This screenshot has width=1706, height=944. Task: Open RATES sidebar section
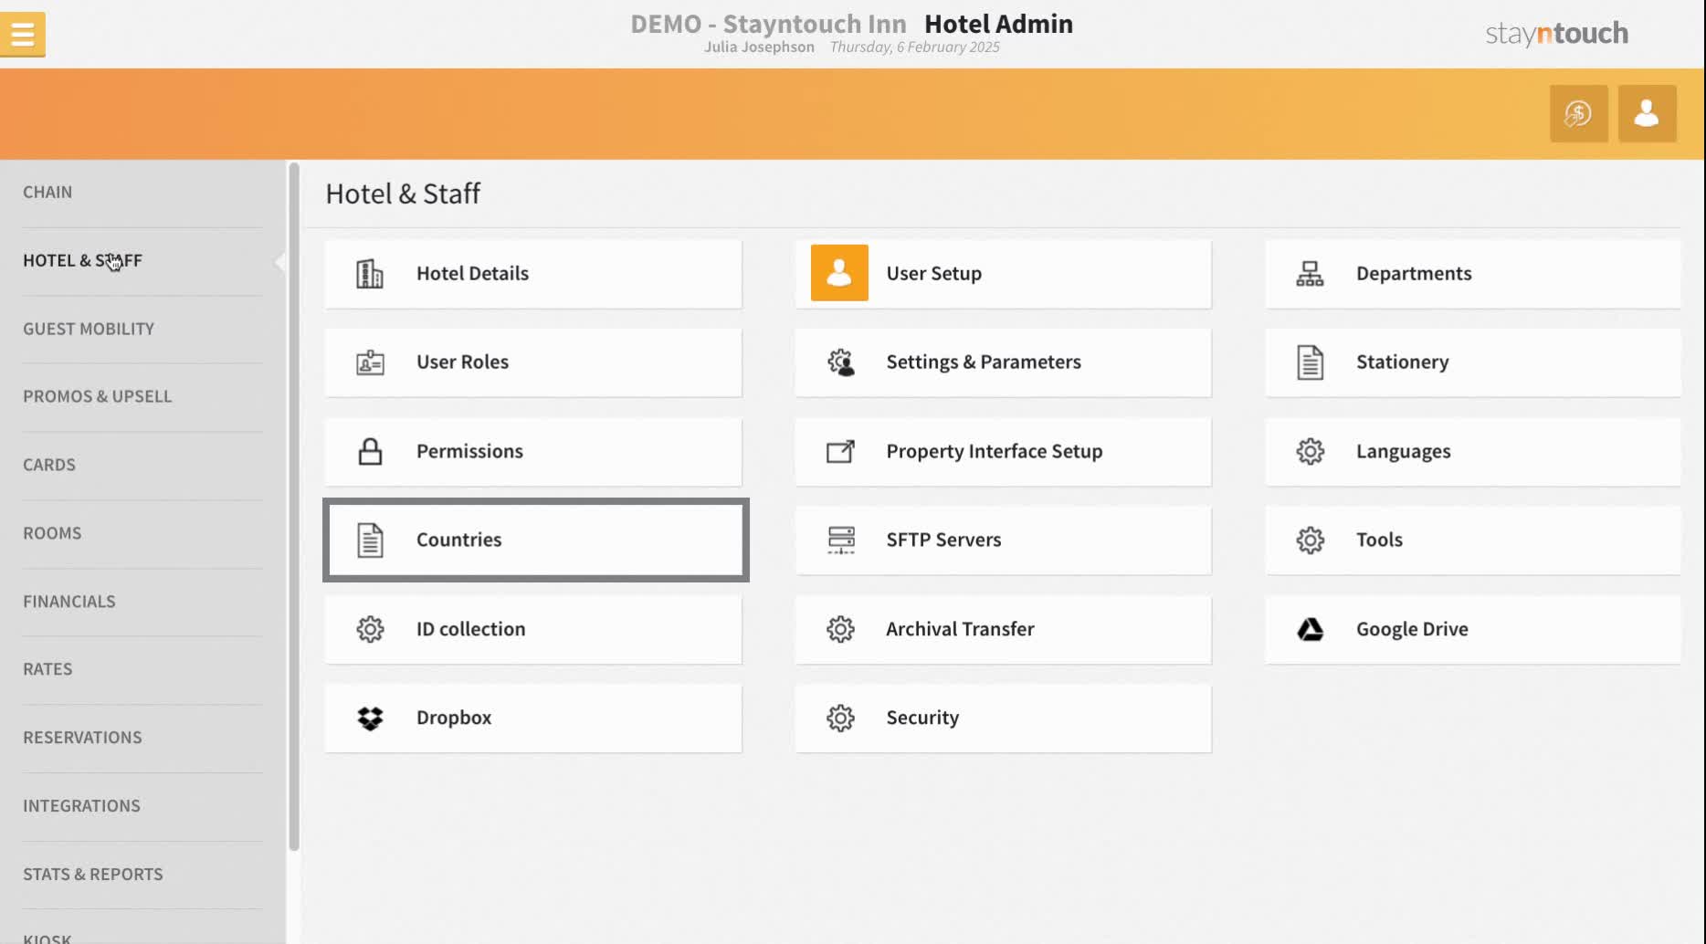[47, 669]
